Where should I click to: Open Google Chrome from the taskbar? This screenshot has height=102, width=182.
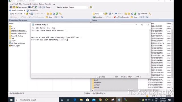pos(100,100)
